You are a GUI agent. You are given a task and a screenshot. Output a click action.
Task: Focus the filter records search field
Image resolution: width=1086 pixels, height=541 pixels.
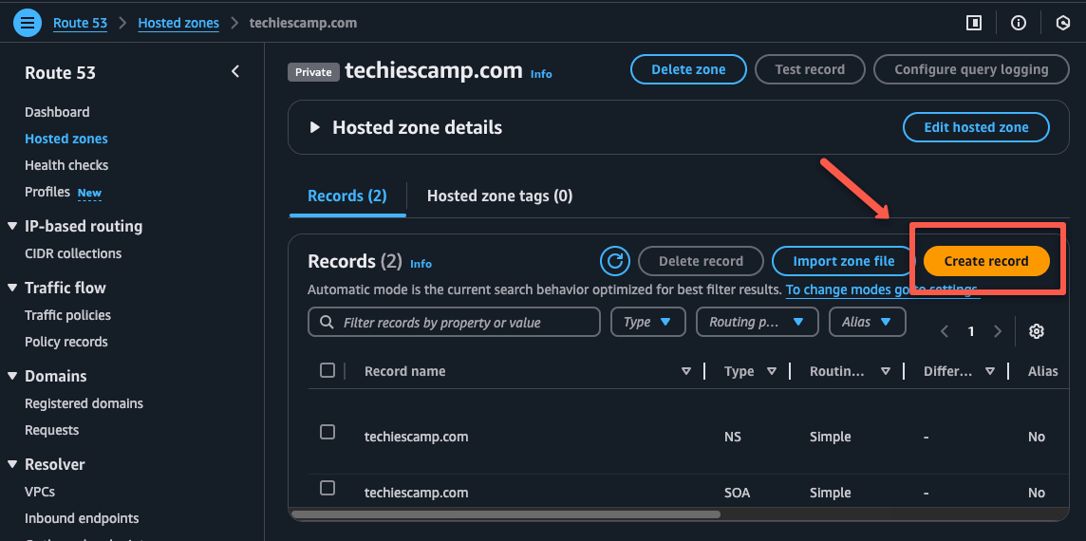pos(454,322)
